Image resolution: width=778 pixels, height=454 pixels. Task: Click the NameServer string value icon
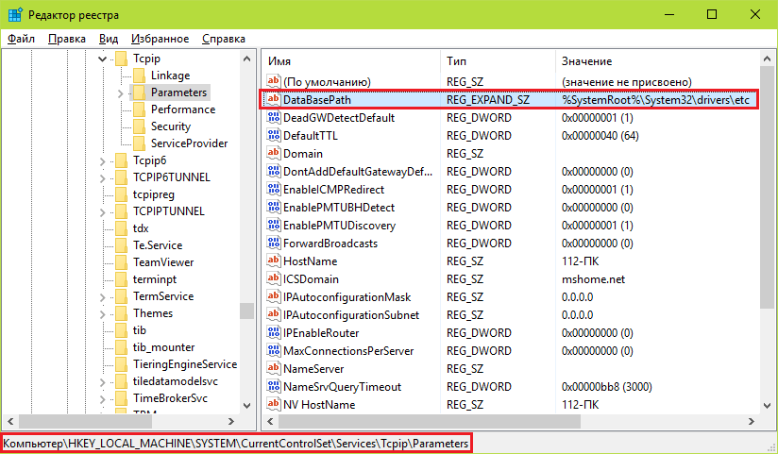point(274,369)
